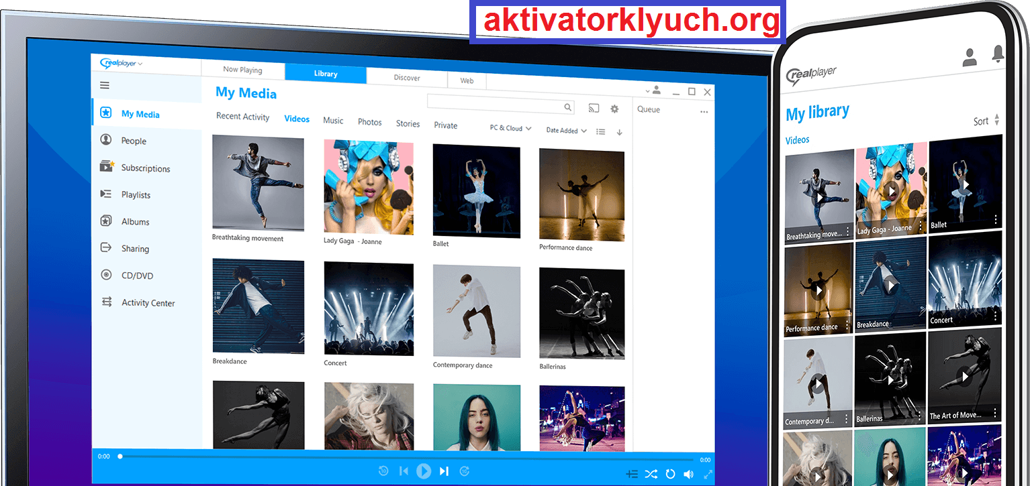Expand the PC & Cloud dropdown
The width and height of the screenshot is (1030, 486).
click(x=510, y=128)
